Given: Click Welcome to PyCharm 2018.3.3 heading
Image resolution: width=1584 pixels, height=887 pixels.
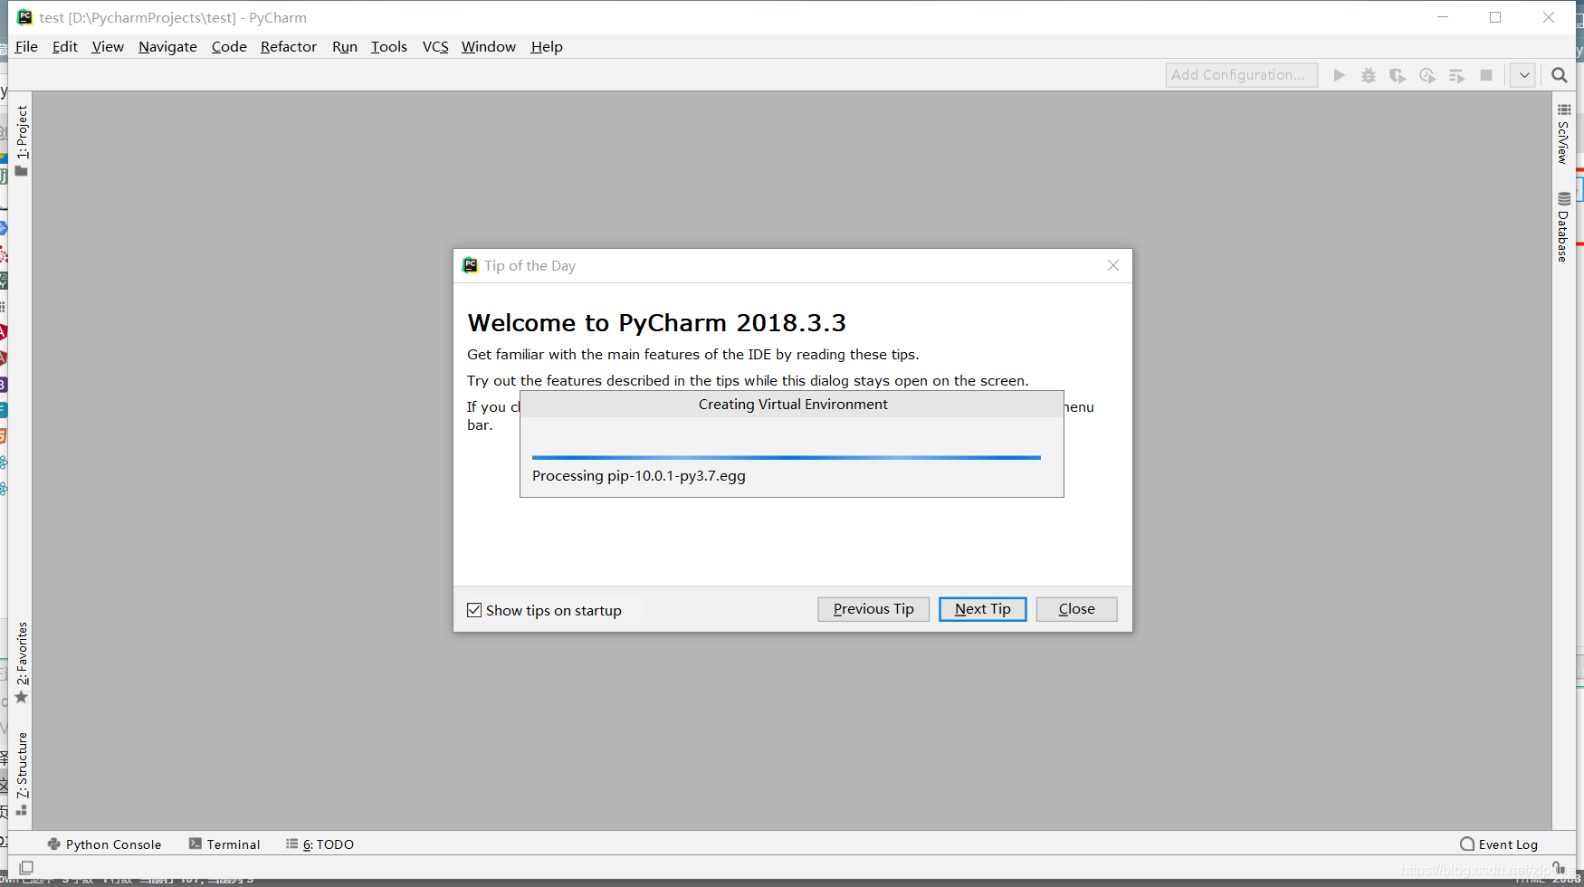Looking at the screenshot, I should tap(657, 323).
